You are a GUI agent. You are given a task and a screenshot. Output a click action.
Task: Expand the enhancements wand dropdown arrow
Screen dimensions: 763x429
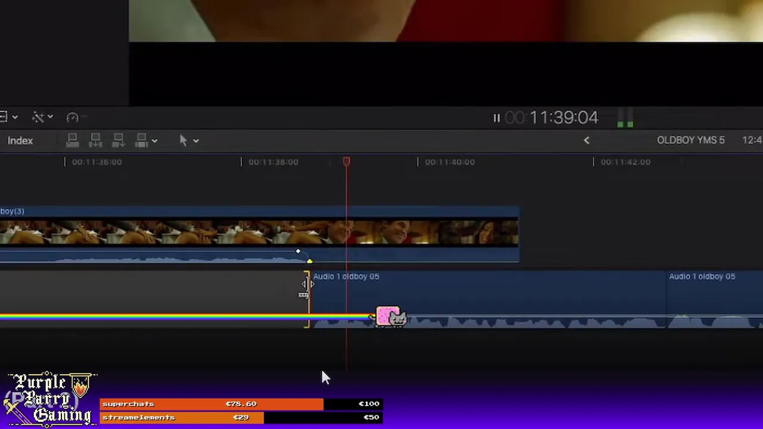50,117
